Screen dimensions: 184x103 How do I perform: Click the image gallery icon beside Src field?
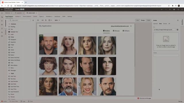coord(177,30)
